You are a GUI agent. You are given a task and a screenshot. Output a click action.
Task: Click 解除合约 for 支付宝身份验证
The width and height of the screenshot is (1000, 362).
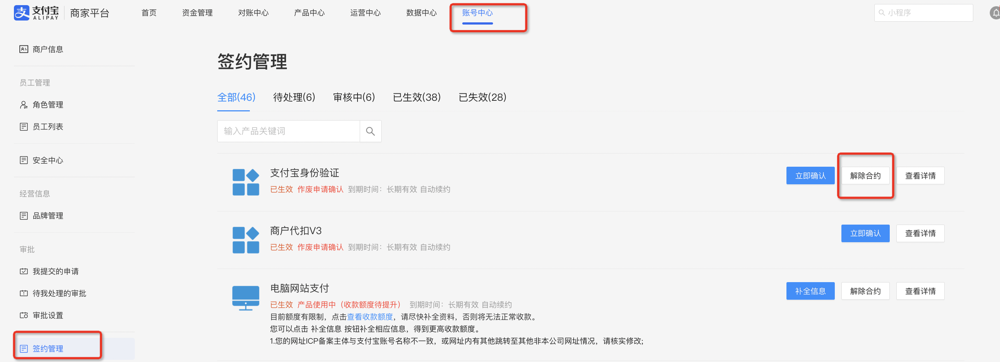865,176
